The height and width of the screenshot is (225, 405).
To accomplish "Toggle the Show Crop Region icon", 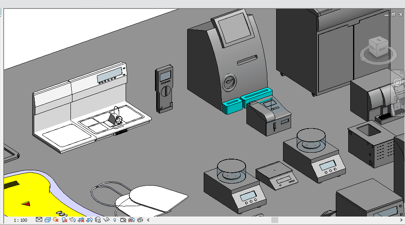I will tap(89, 220).
